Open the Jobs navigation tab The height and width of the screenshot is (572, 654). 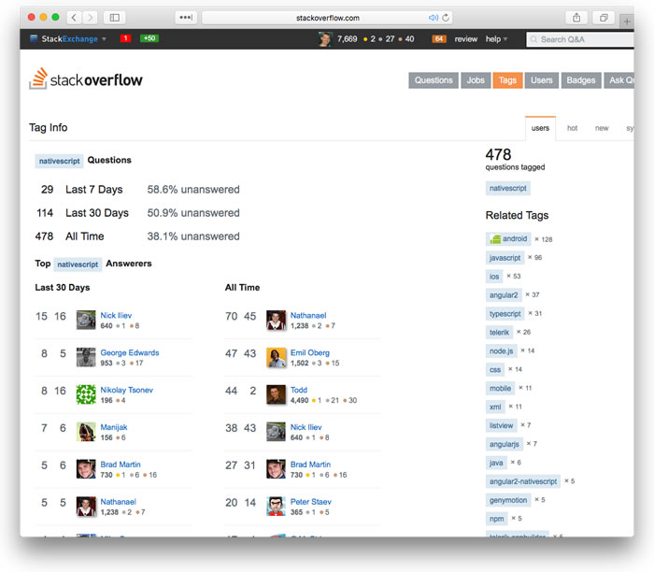click(476, 80)
